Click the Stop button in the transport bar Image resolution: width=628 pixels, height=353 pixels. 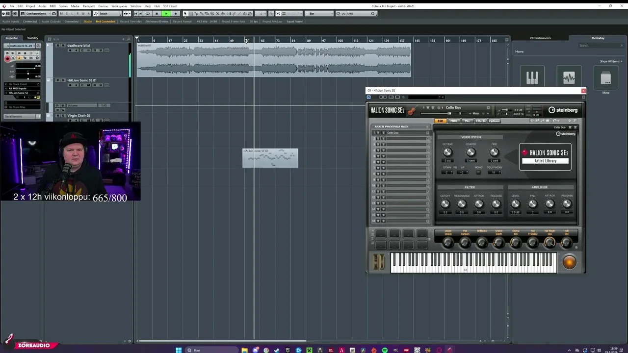click(157, 14)
